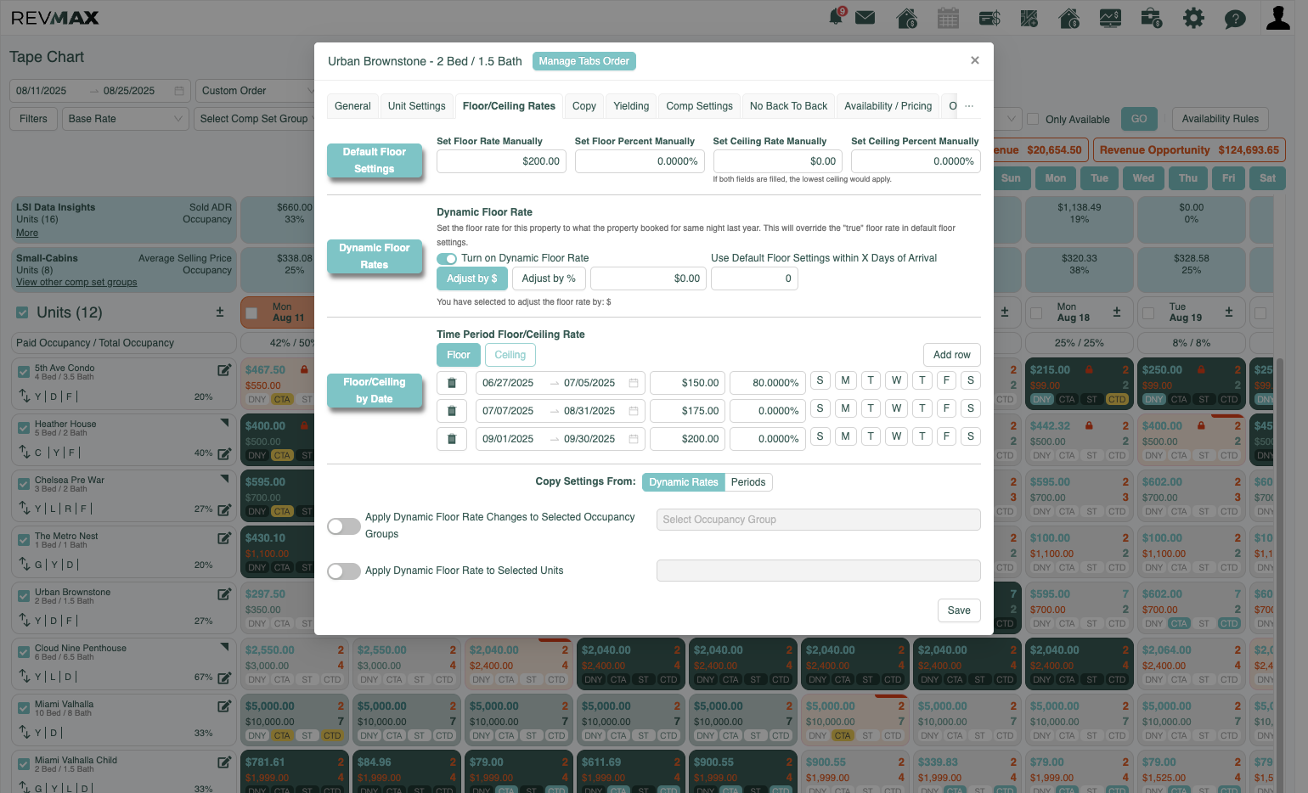Toggle Friday on the 09/01/2025 row

[x=946, y=437]
